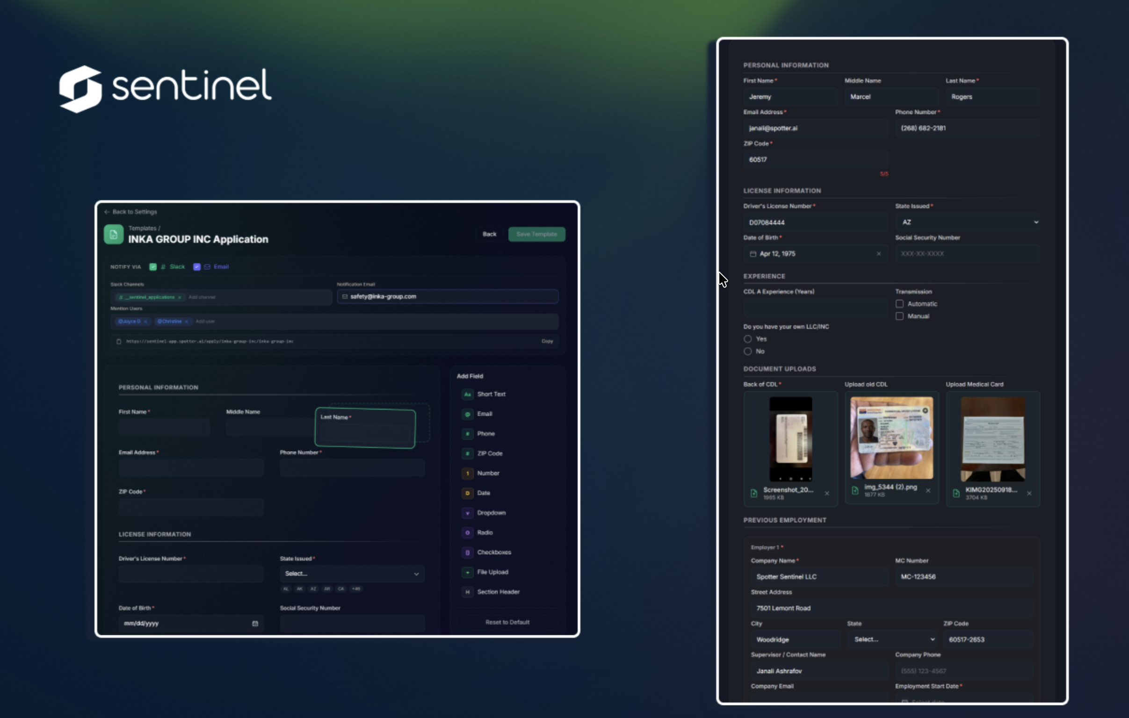Remove the img_5344 (2).png uploaded file
Viewport: 1129px width, 718px height.
[x=928, y=491]
